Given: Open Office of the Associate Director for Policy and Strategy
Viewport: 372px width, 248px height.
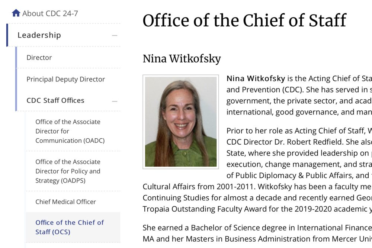Looking at the screenshot, I should coord(68,171).
